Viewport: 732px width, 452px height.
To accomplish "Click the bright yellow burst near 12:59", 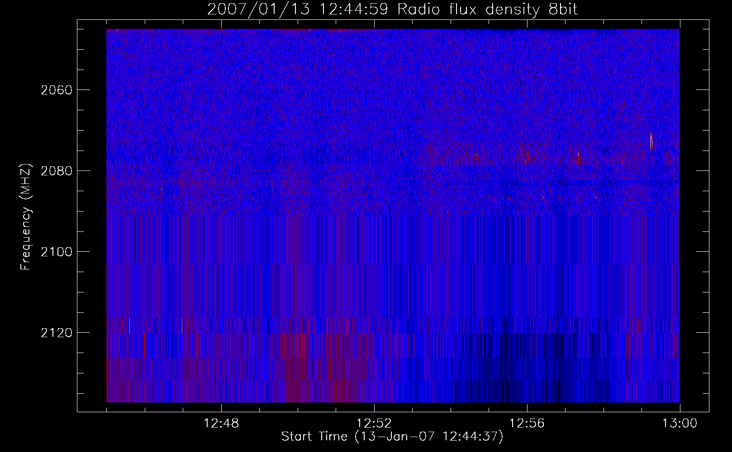I will pyautogui.click(x=651, y=141).
